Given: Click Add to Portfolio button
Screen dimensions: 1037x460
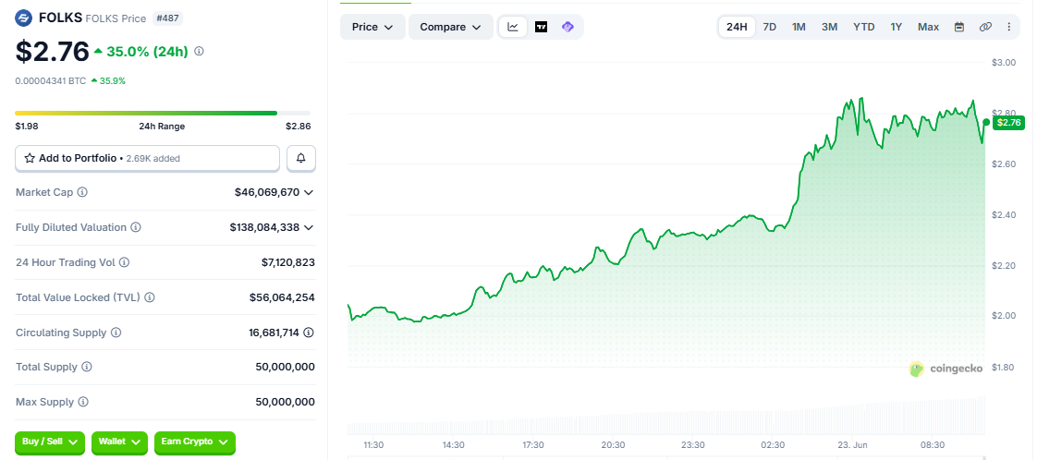Looking at the screenshot, I should pyautogui.click(x=148, y=158).
